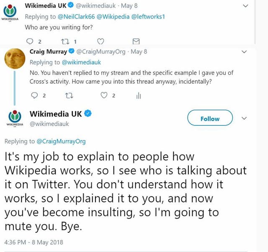The width and height of the screenshot is (268, 252).
Task: Reply to Craig Murray's tweet
Action: coord(34,96)
